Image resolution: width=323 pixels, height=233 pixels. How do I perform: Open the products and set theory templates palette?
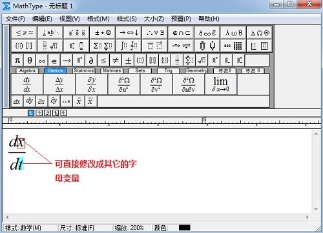pos(207,46)
